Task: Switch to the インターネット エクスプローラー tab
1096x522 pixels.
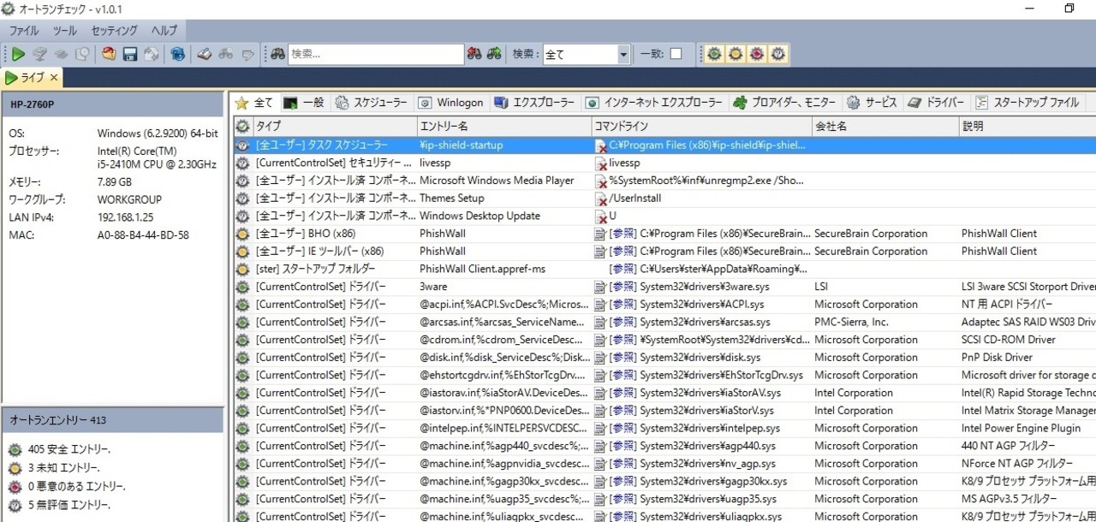Action: (x=654, y=103)
